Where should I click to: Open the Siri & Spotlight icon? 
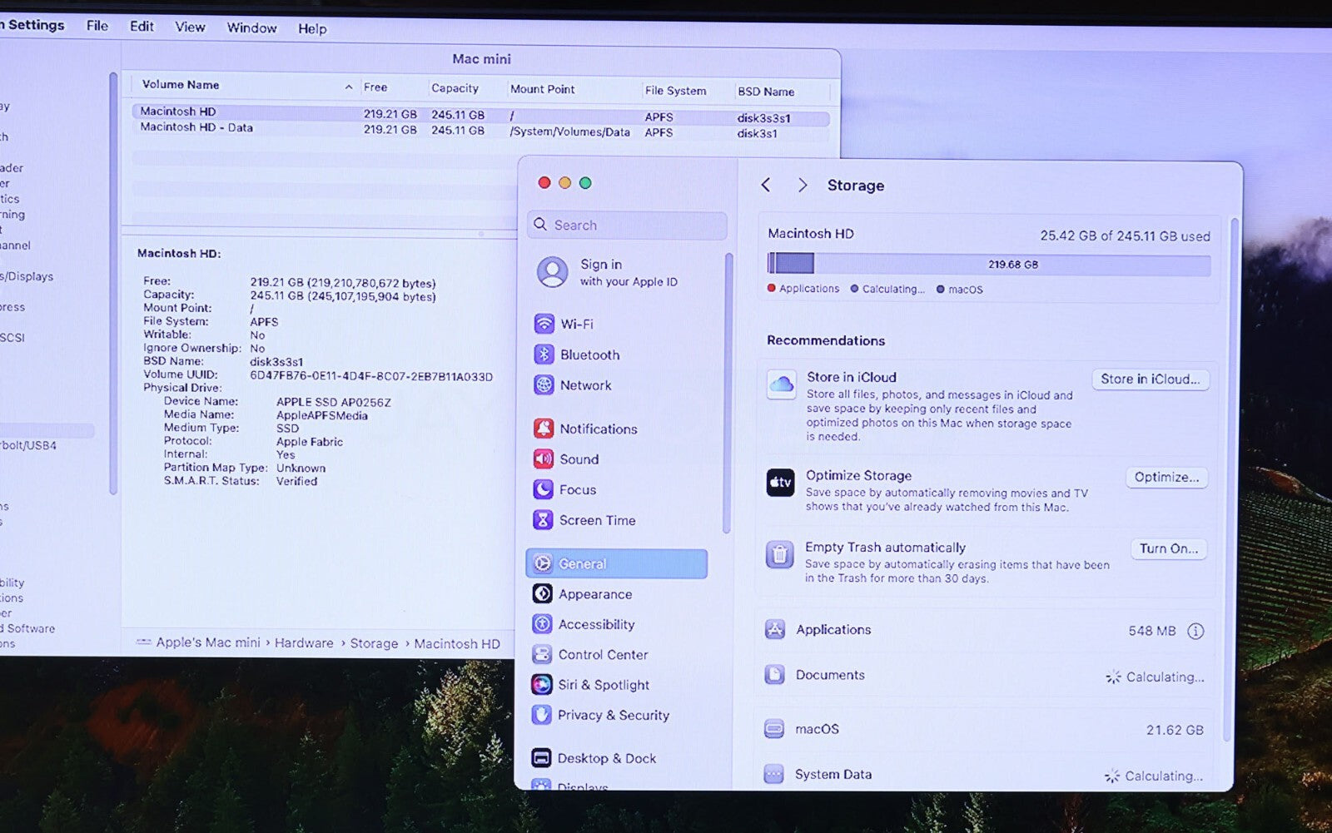coord(541,684)
